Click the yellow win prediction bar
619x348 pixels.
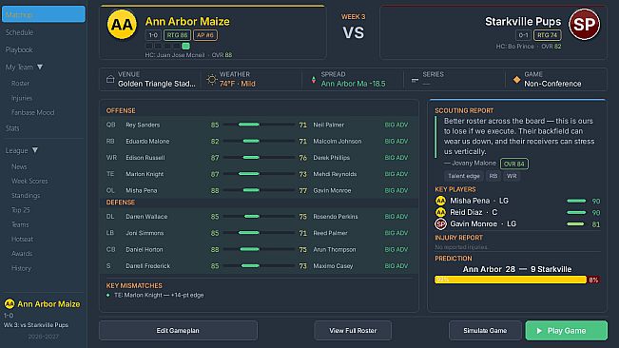tap(510, 280)
